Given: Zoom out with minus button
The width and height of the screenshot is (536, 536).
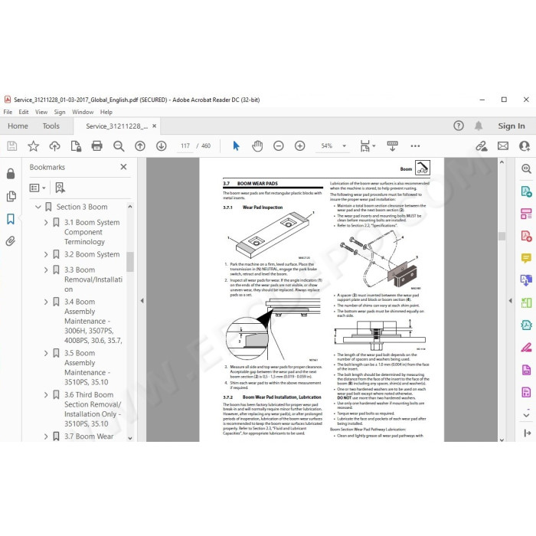Looking at the screenshot, I should point(278,146).
